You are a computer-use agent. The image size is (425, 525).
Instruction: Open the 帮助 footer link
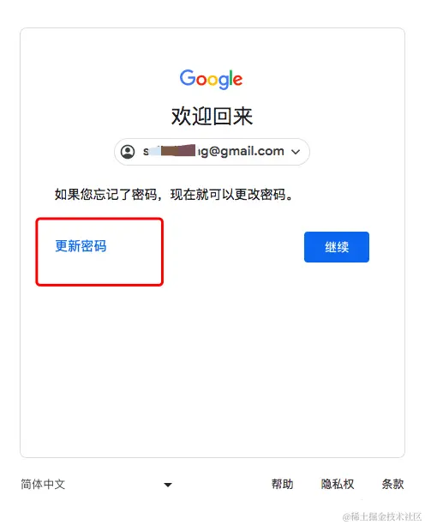point(282,484)
